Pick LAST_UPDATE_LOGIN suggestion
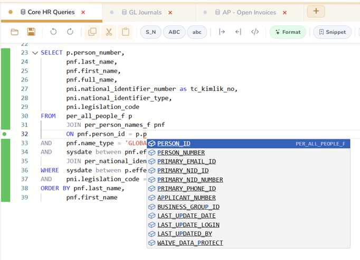360x260 pixels. point(249,225)
